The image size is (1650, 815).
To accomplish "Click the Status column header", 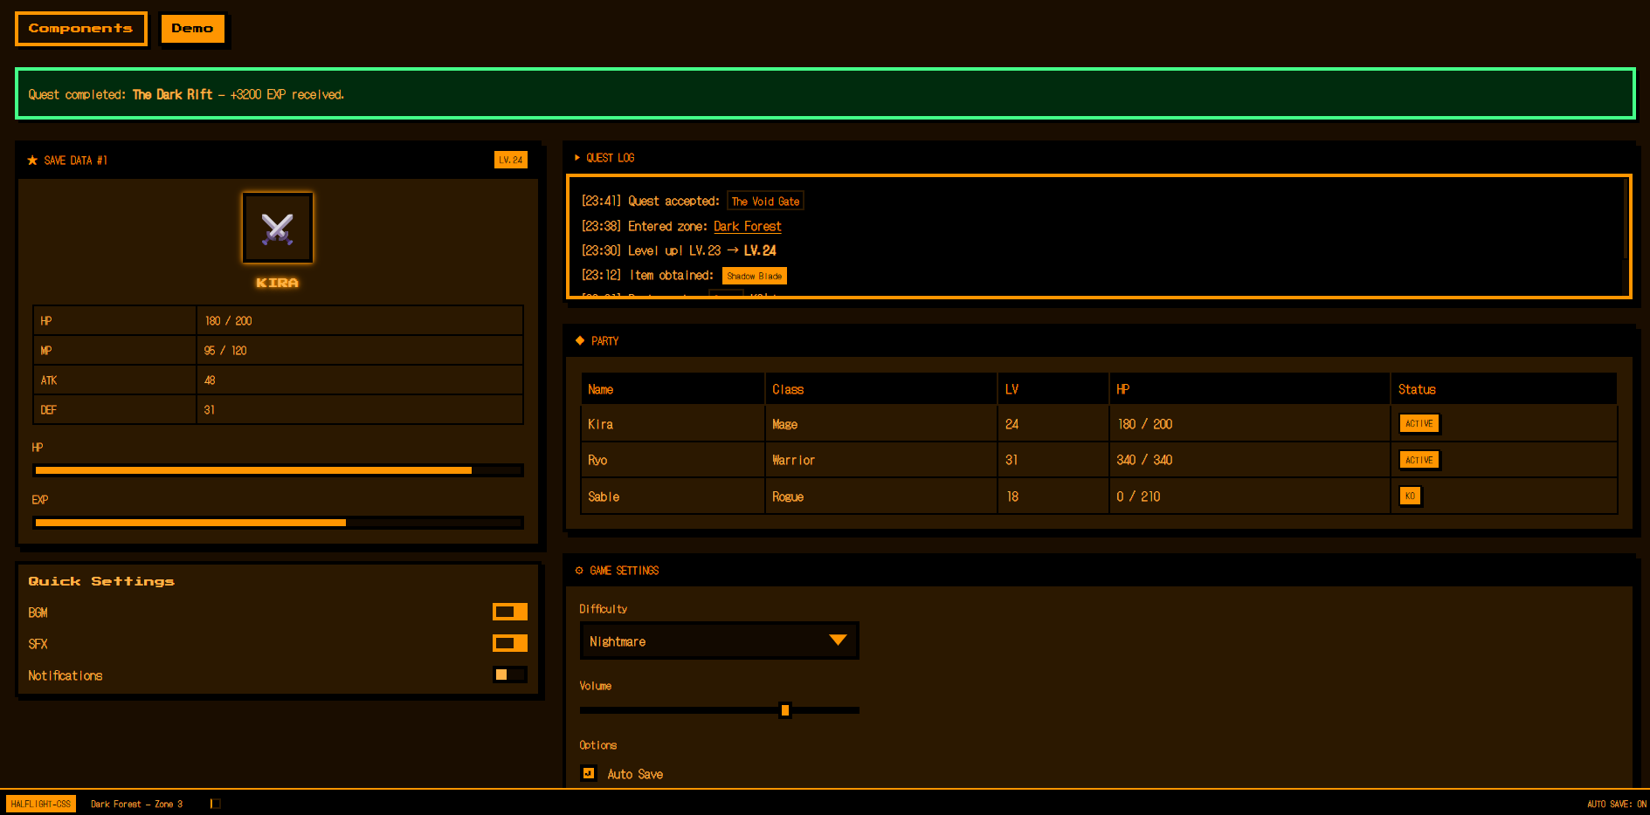I will tap(1503, 389).
